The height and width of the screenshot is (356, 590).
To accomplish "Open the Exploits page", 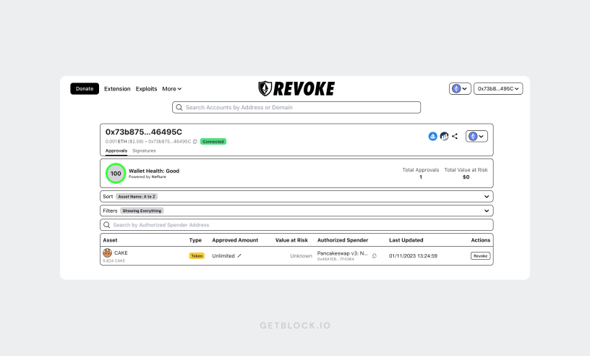I will [x=146, y=89].
